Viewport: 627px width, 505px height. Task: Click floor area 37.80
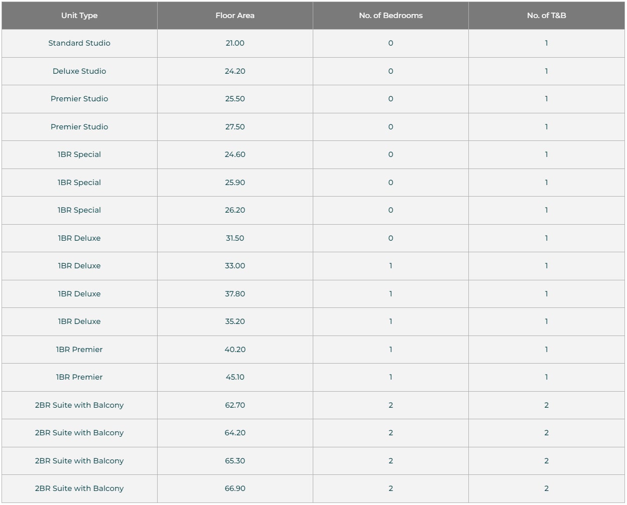point(235,294)
